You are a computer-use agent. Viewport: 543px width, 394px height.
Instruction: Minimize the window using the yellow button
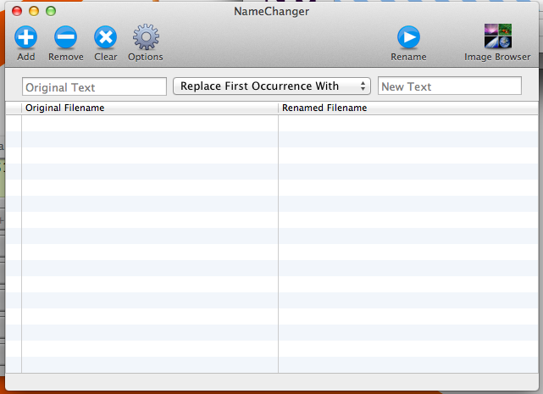pos(34,12)
